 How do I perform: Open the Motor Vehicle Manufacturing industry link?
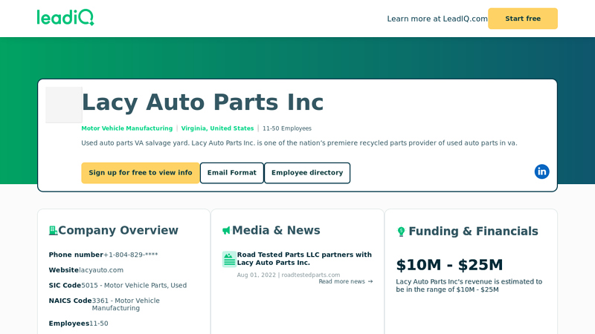126,128
